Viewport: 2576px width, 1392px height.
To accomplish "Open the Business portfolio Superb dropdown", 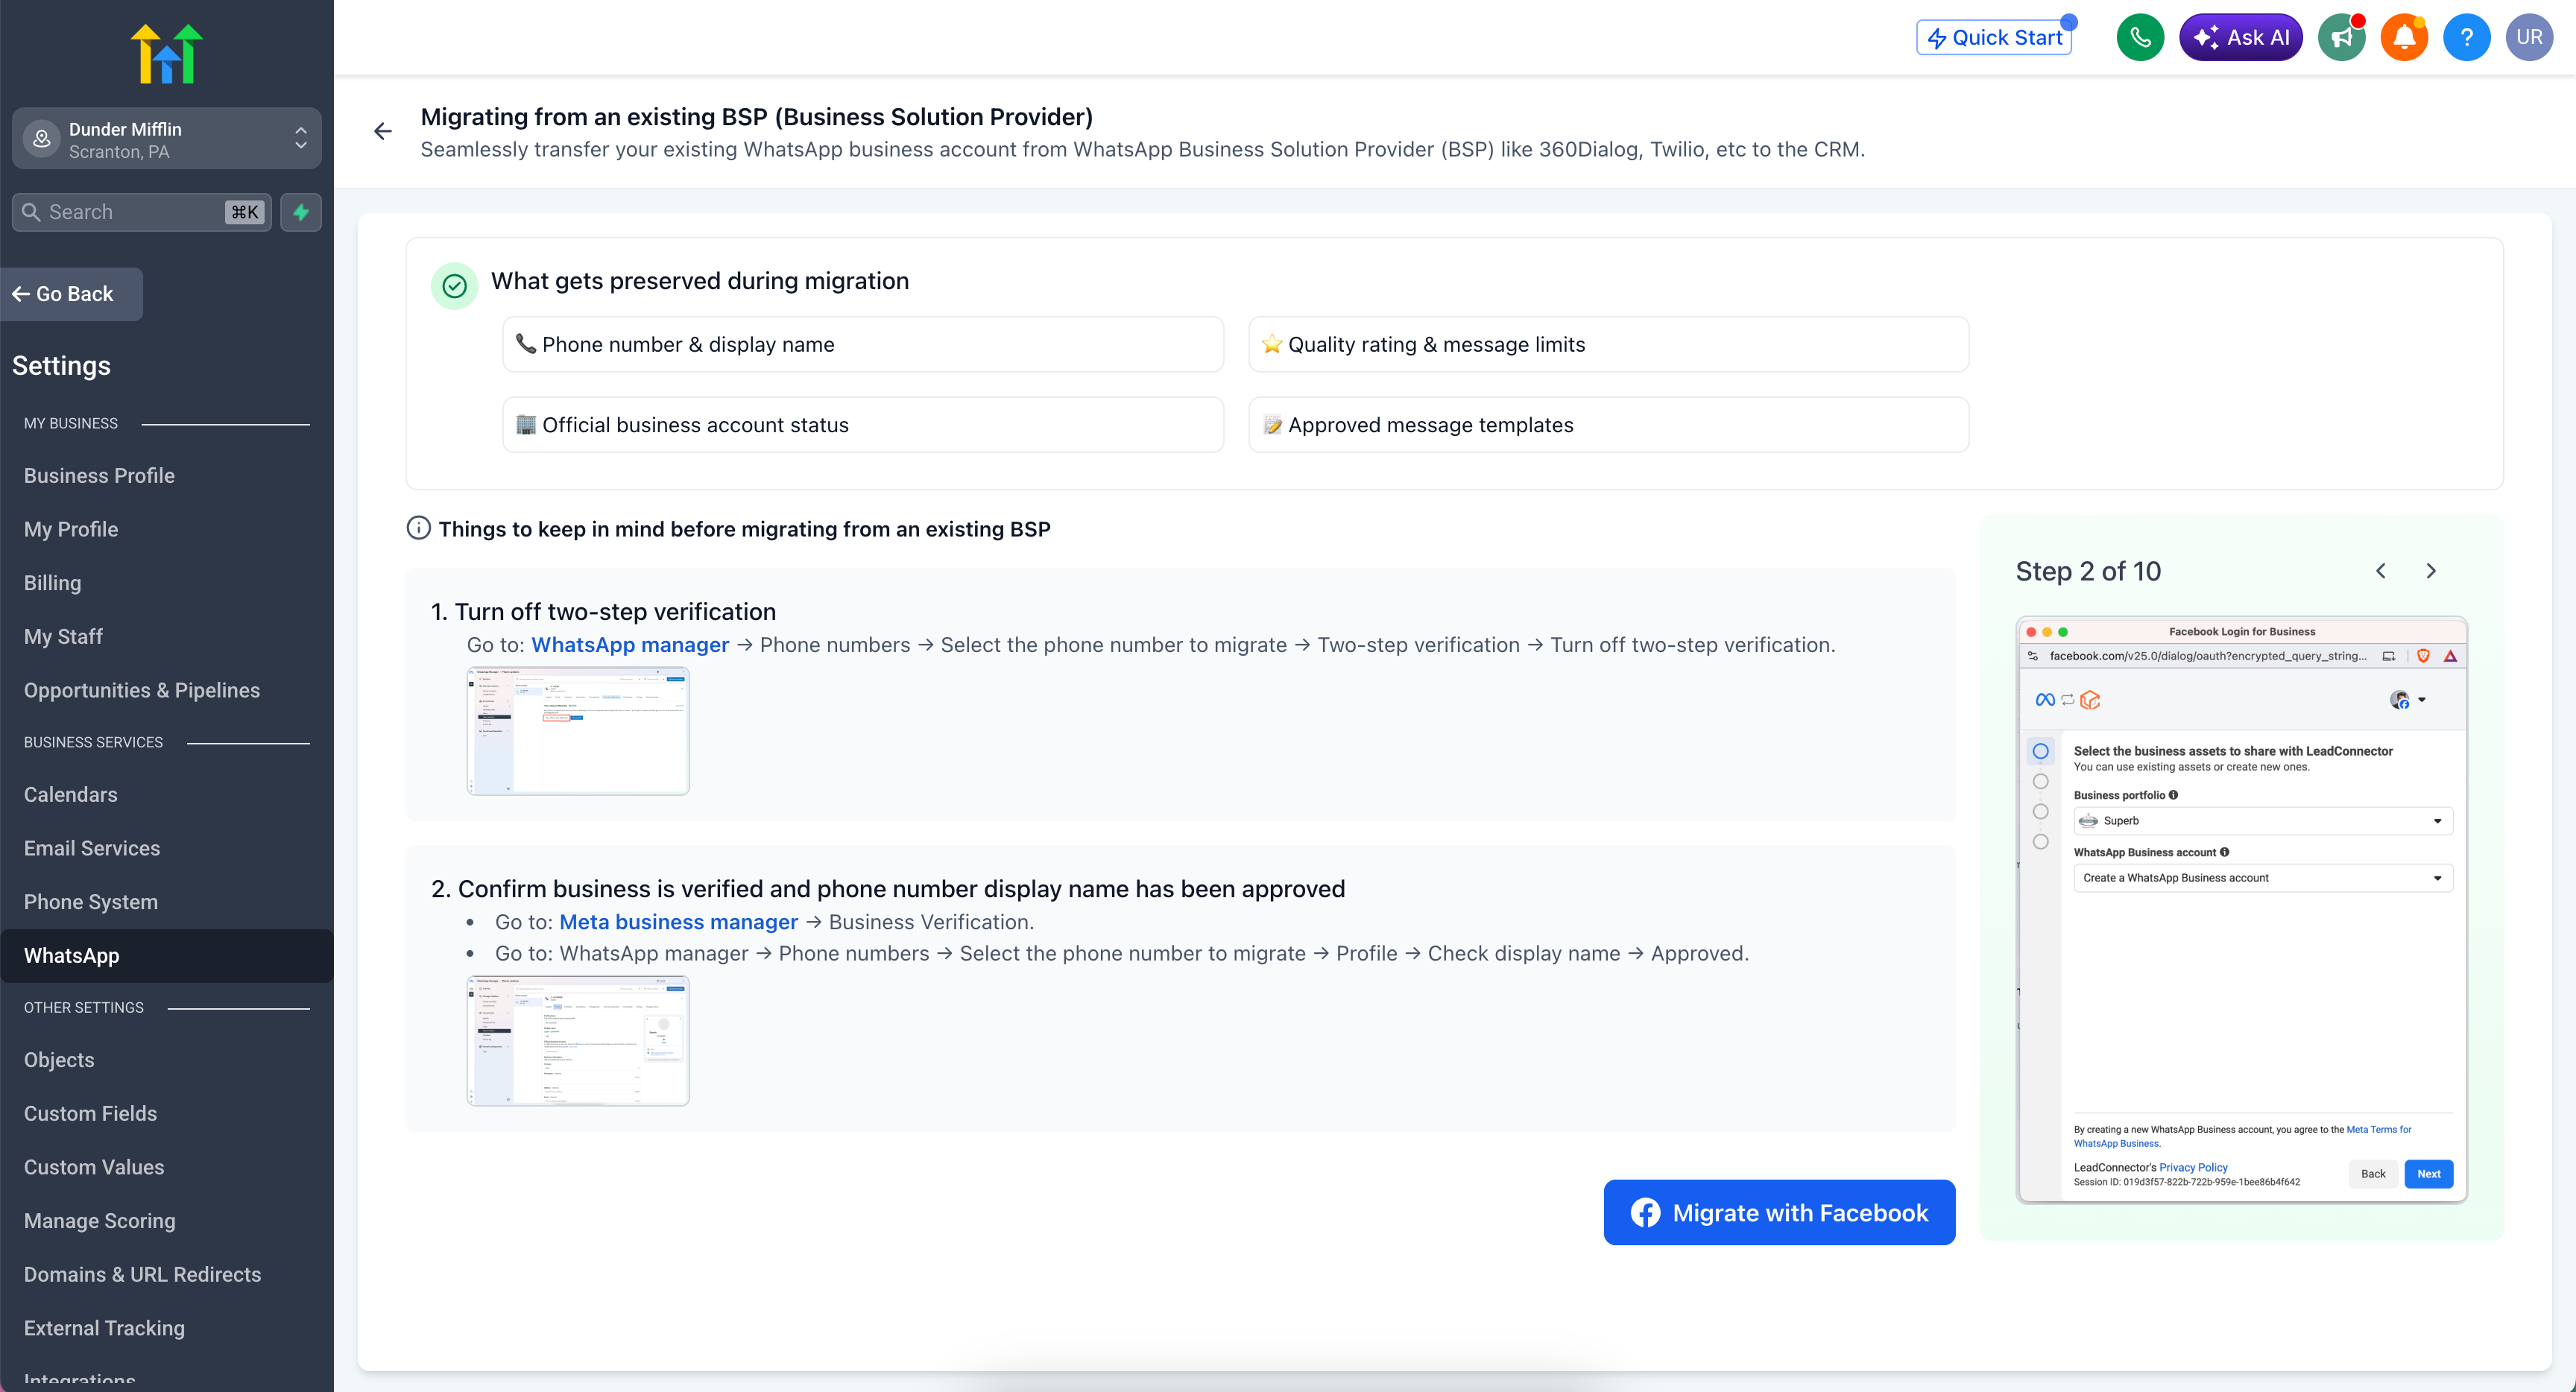I will (2262, 821).
